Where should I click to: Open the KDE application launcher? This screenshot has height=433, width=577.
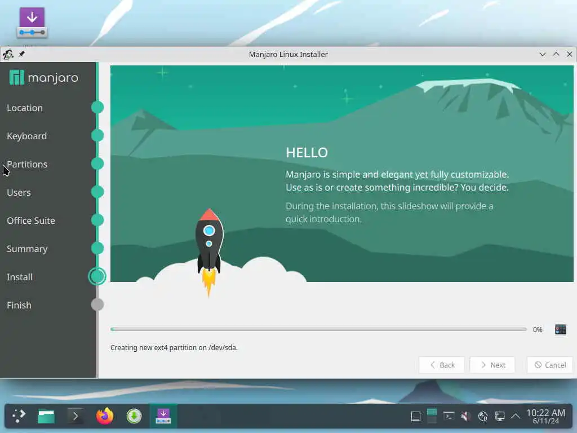[19, 416]
